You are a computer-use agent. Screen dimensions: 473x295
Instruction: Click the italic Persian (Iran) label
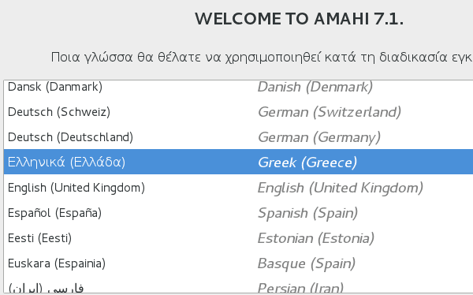click(x=301, y=288)
